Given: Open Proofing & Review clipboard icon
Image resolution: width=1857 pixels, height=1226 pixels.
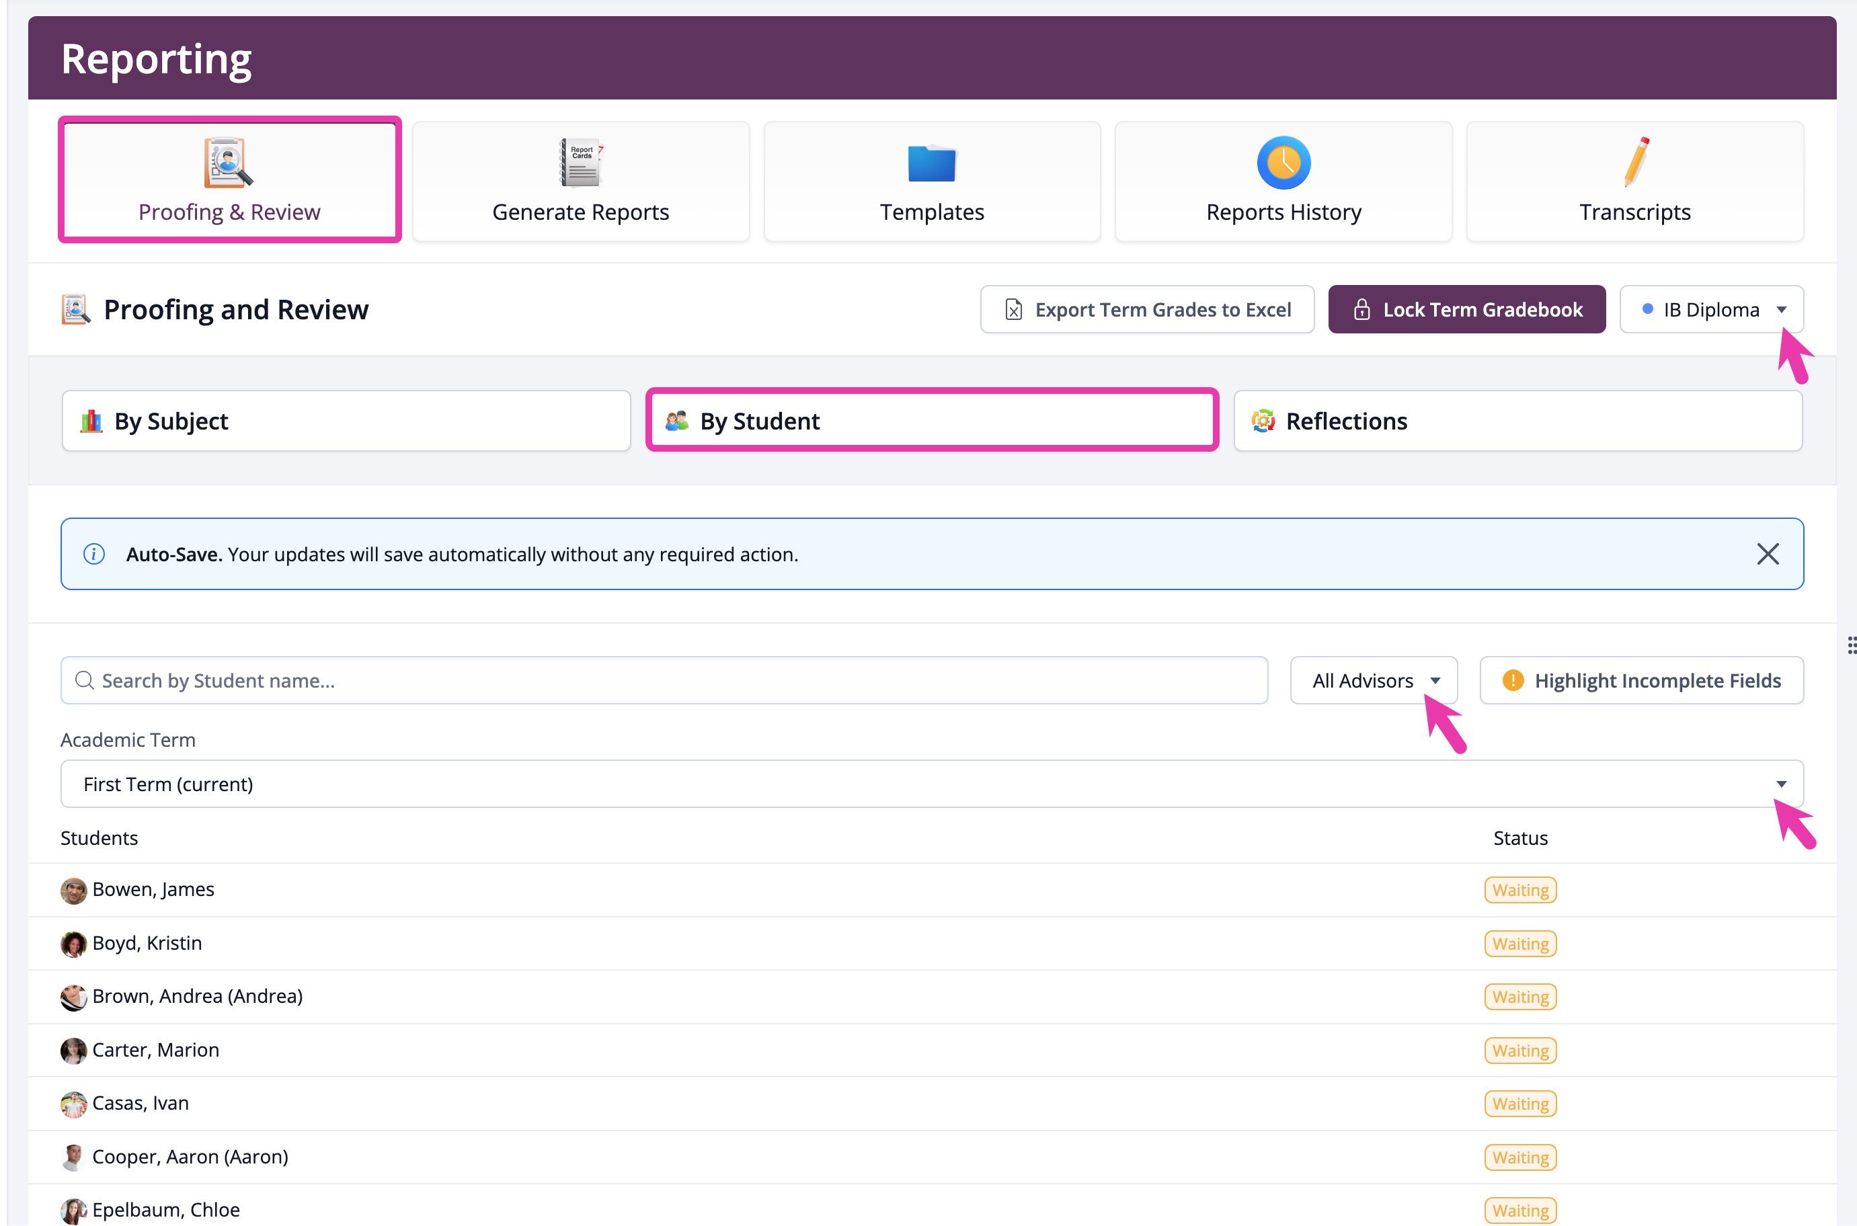Looking at the screenshot, I should (x=227, y=163).
